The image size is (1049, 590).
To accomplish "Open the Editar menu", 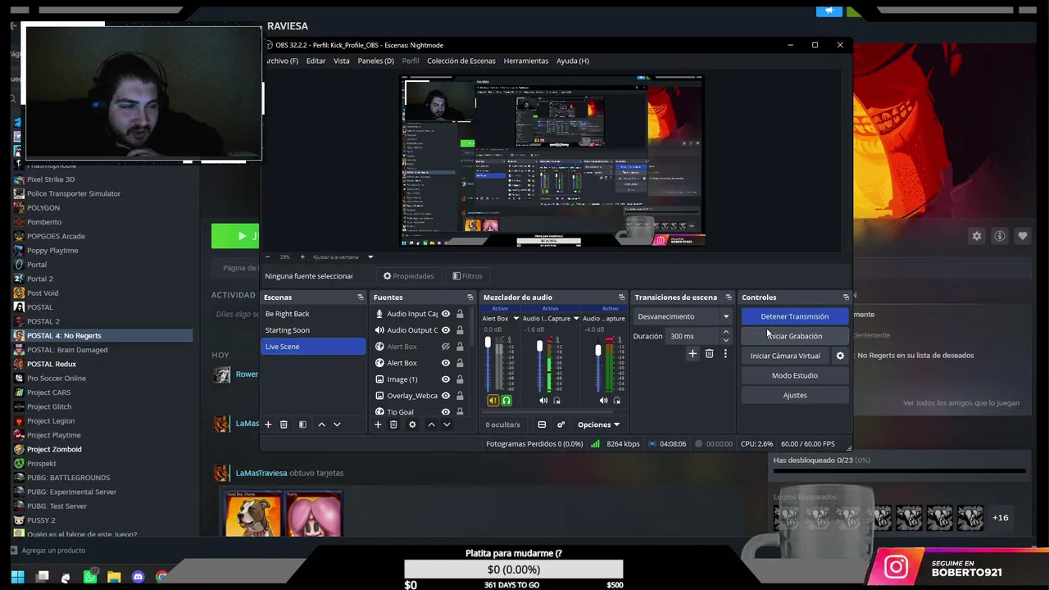I will click(x=316, y=61).
